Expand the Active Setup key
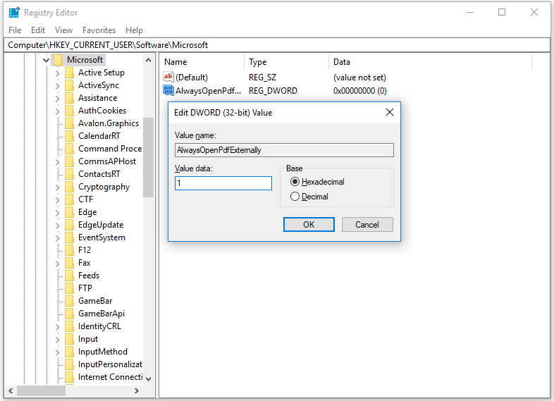The width and height of the screenshot is (554, 401). [x=57, y=73]
